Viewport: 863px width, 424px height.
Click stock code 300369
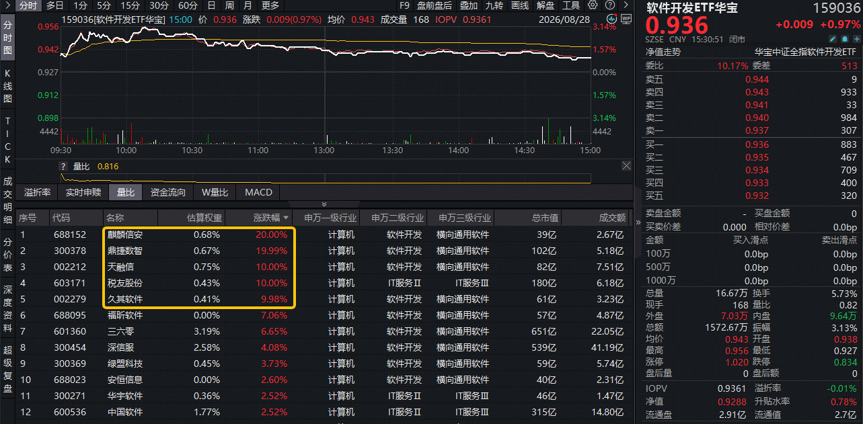point(70,364)
